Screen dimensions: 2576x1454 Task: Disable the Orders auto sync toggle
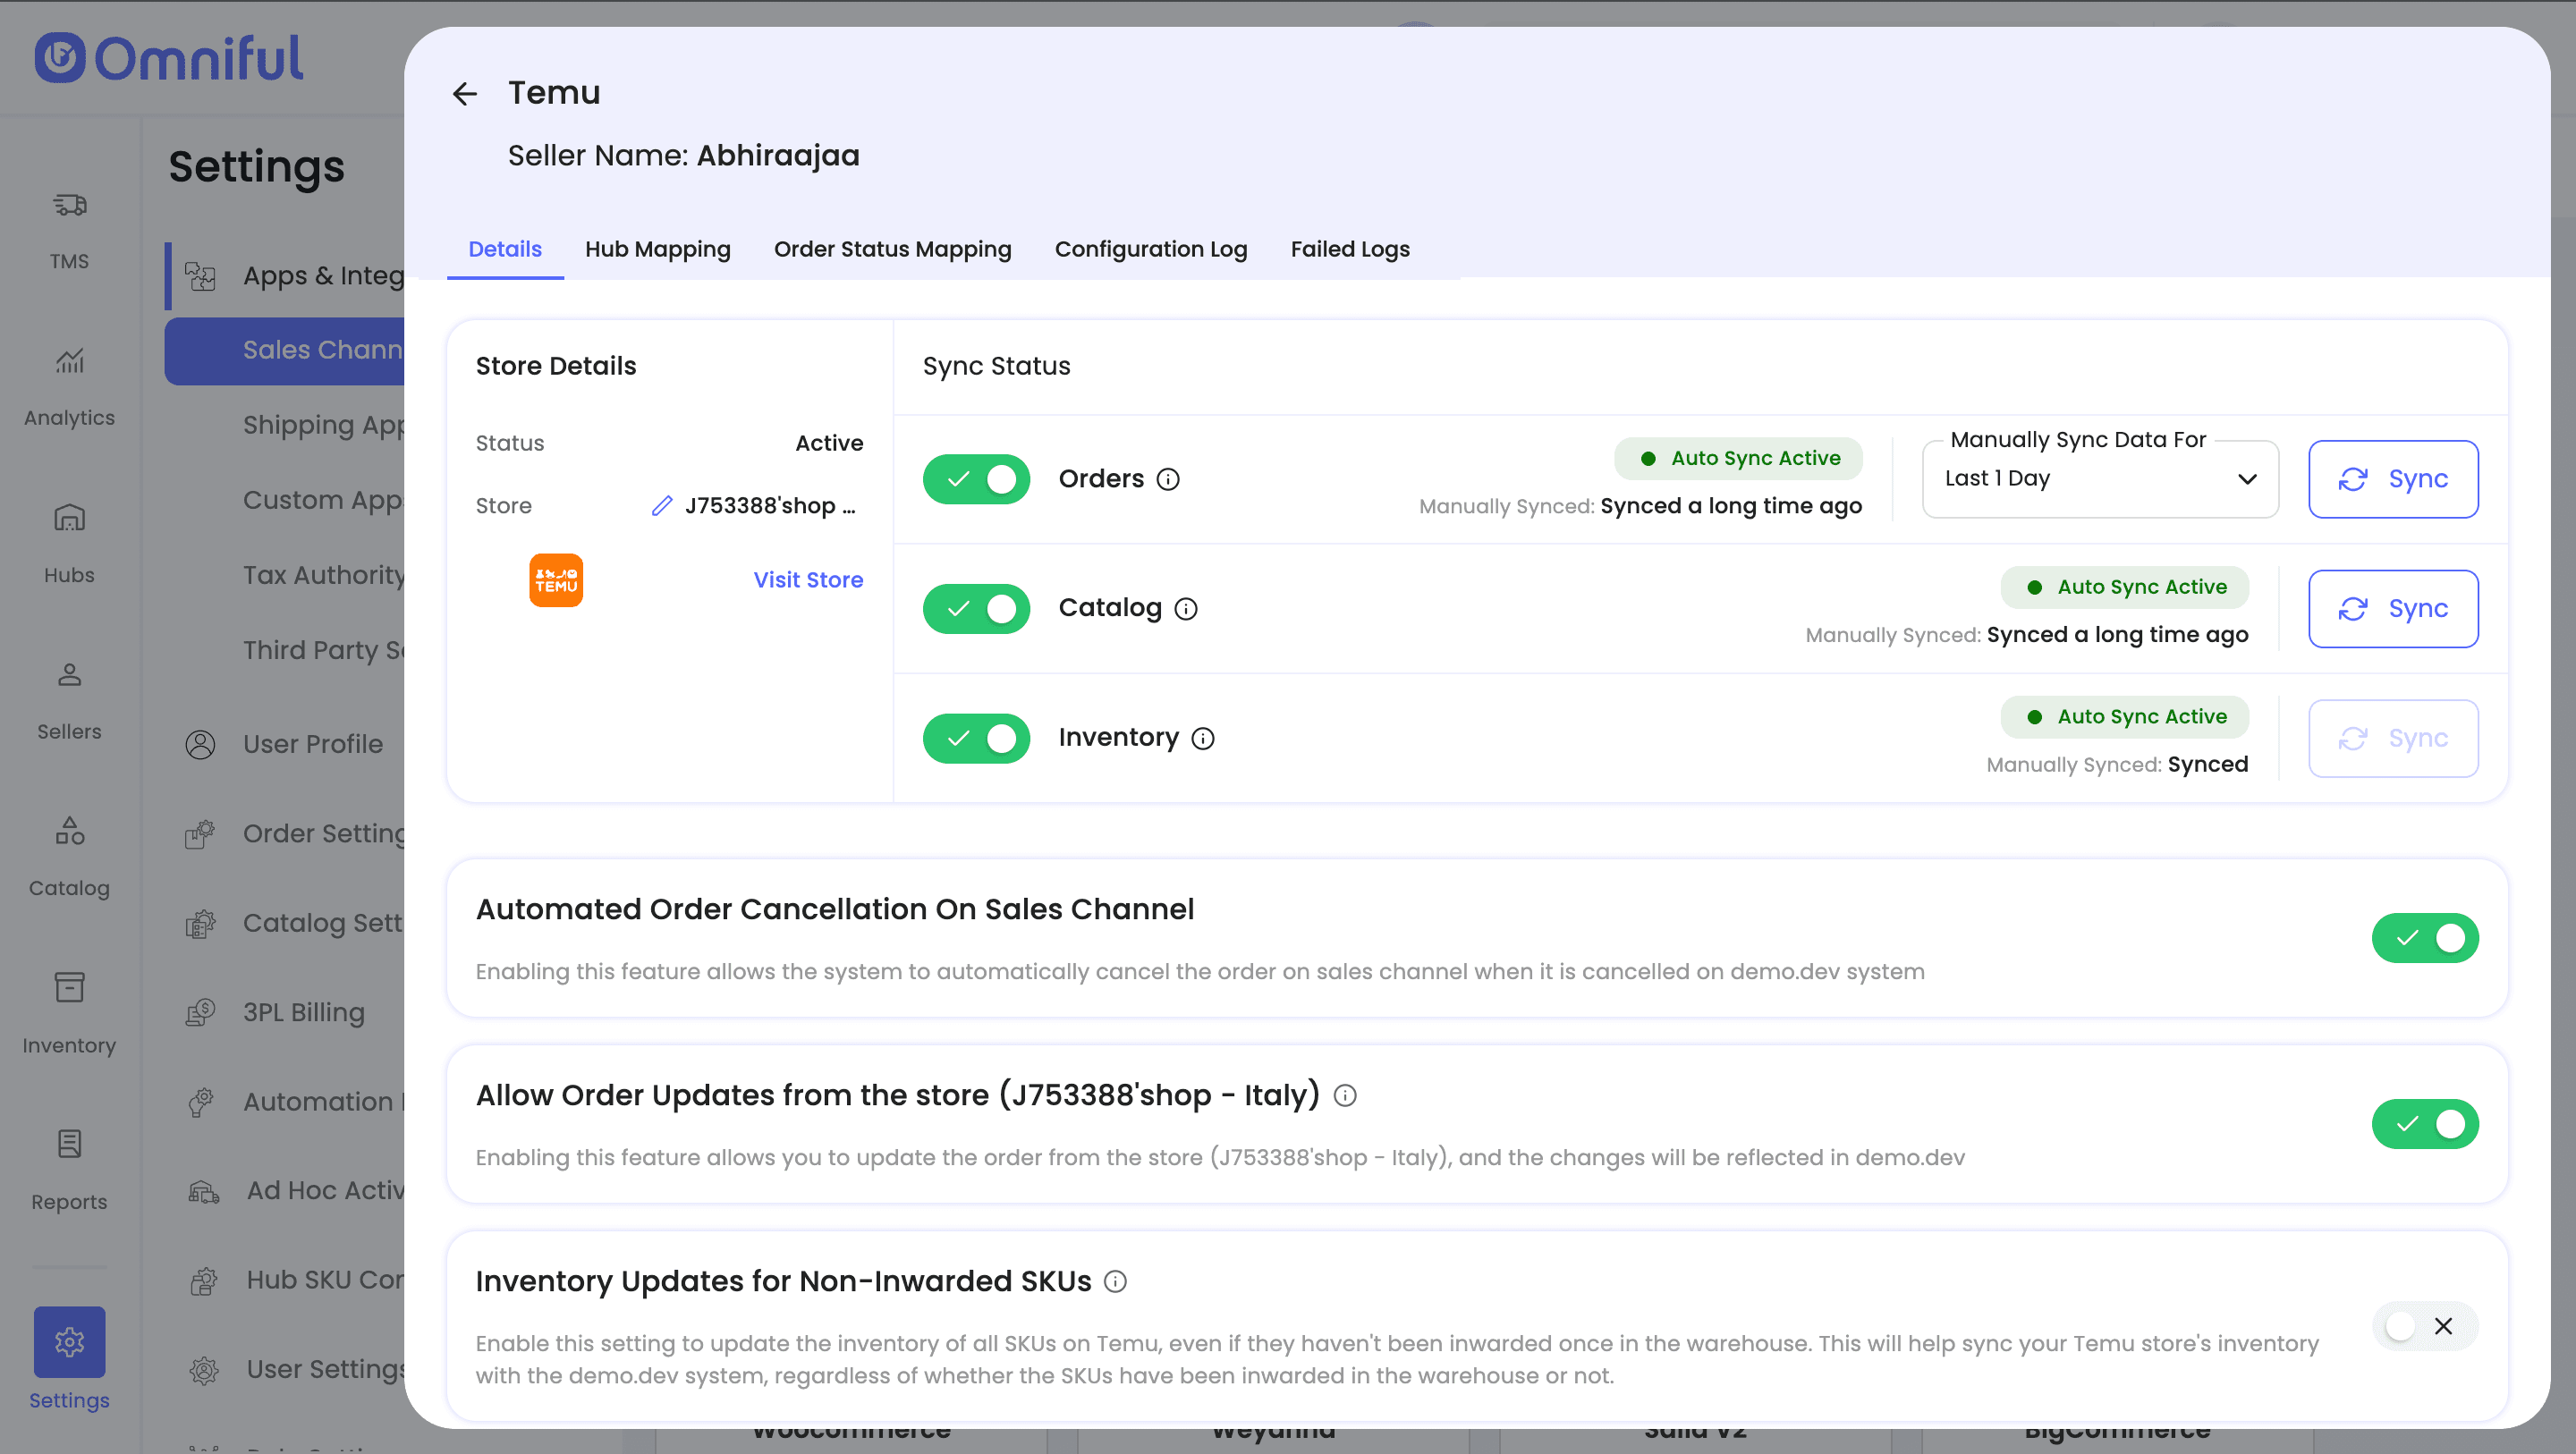click(976, 479)
